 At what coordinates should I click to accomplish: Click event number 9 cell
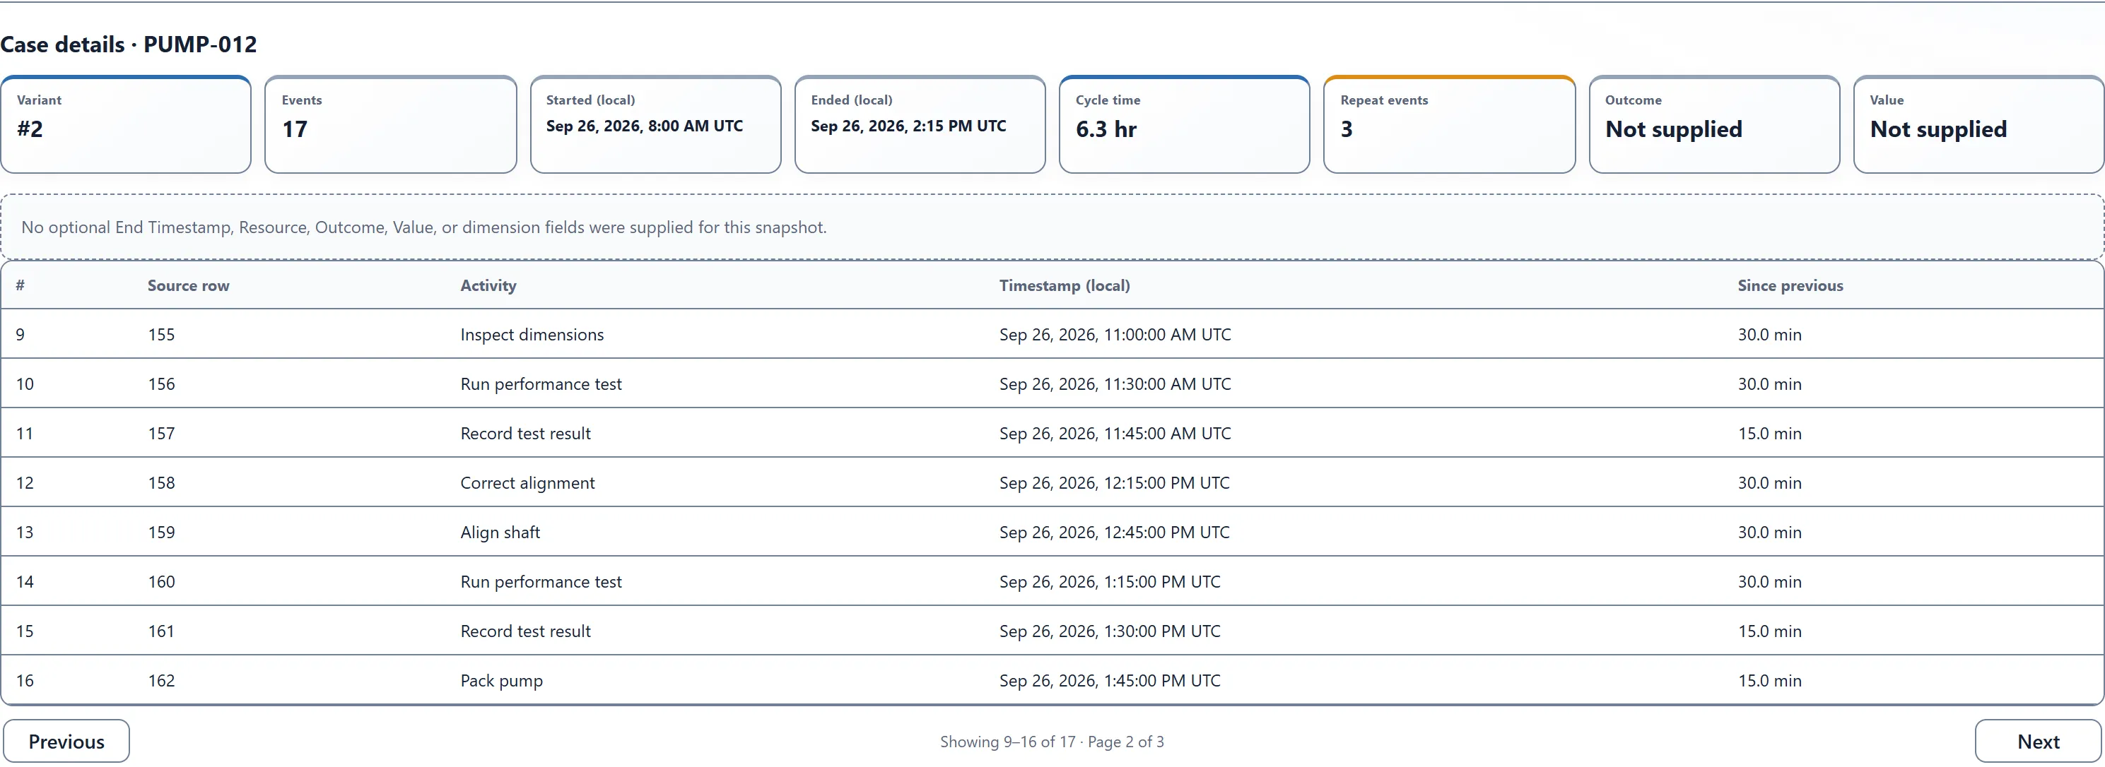coord(20,335)
